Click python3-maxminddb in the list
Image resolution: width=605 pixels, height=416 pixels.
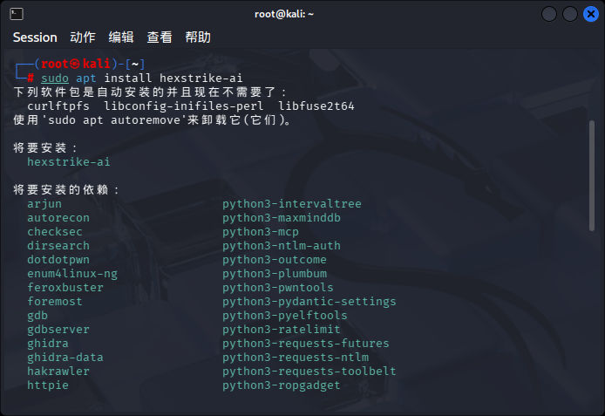point(282,218)
